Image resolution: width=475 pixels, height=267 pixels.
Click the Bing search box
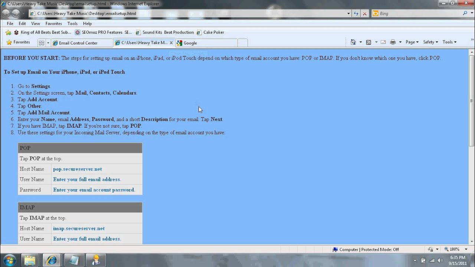point(416,13)
